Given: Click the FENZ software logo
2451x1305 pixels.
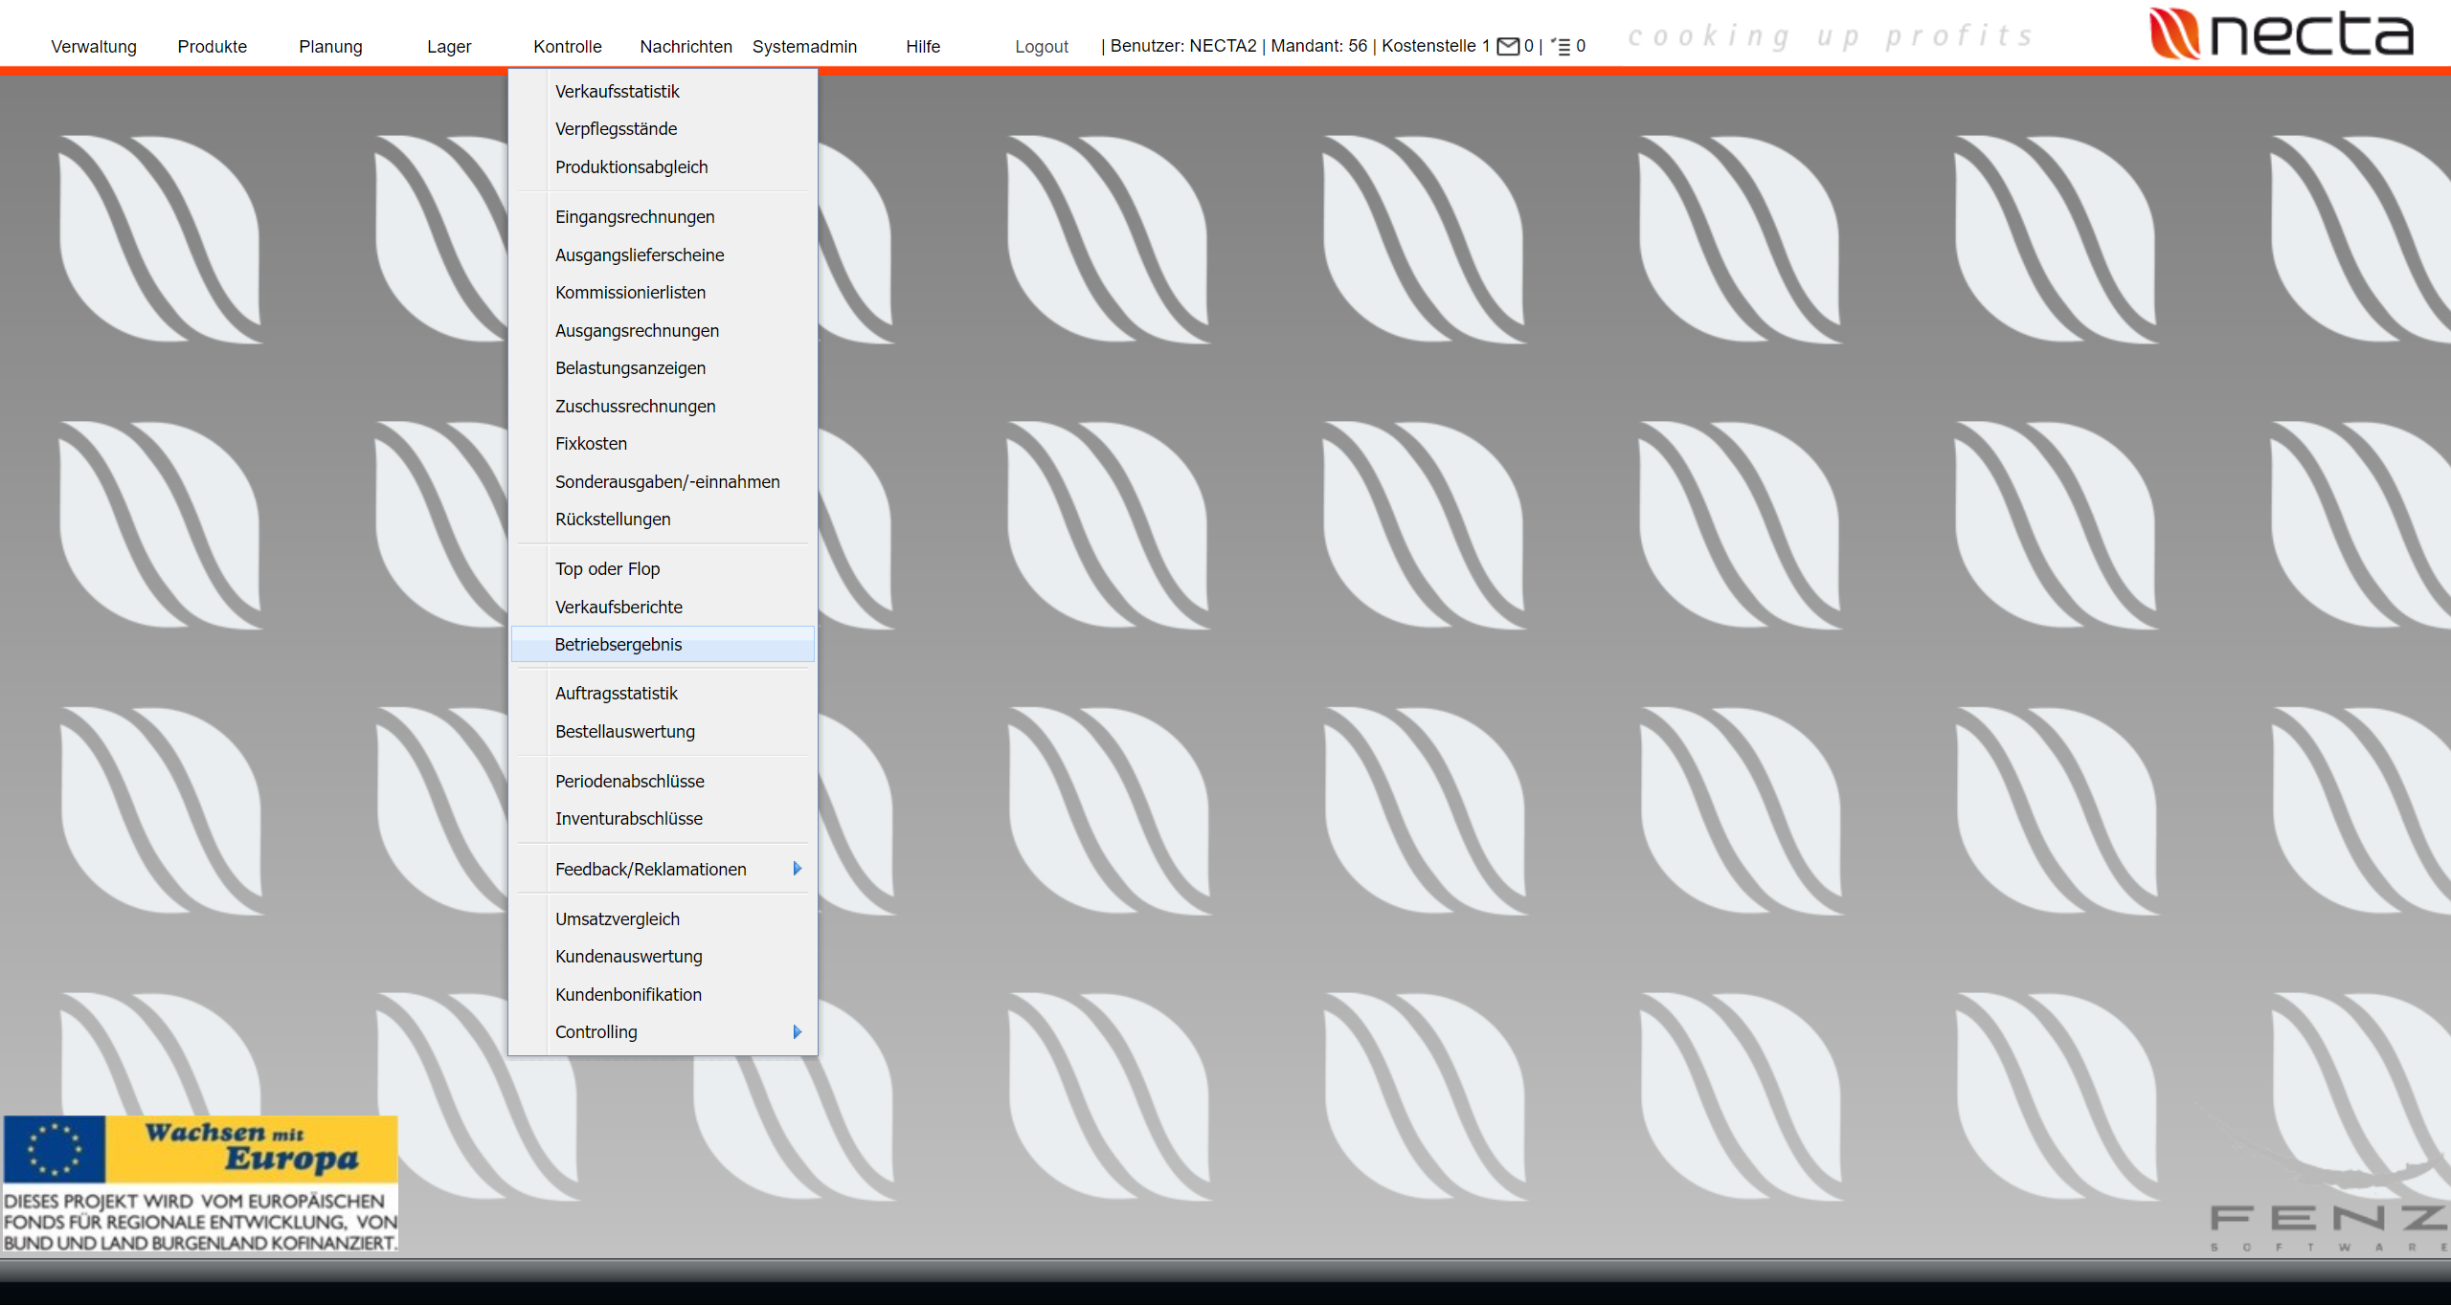Looking at the screenshot, I should click(2327, 1226).
